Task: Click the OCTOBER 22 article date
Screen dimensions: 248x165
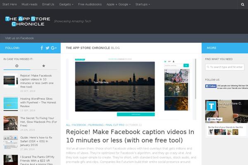Action: pos(134,125)
